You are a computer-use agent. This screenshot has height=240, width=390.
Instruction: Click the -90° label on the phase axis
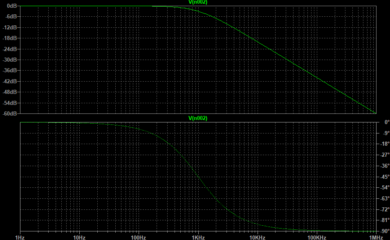(x=382, y=231)
